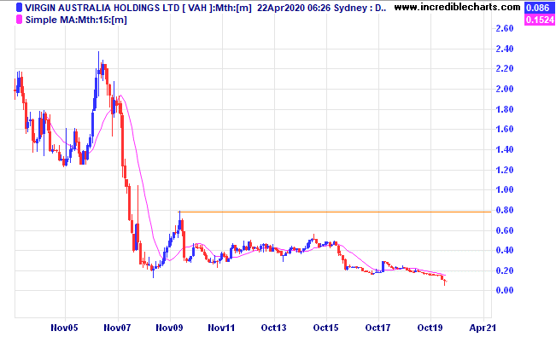Click the blue VAH legend marker
The width and height of the screenshot is (556, 337).
click(19, 8)
